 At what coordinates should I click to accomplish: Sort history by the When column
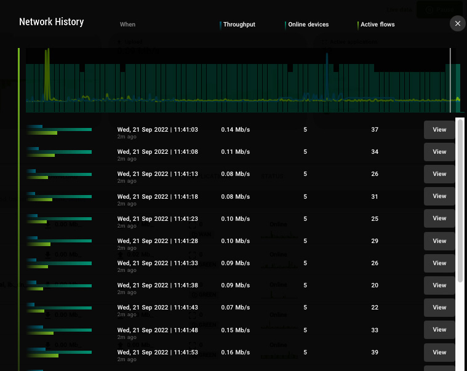(x=127, y=25)
